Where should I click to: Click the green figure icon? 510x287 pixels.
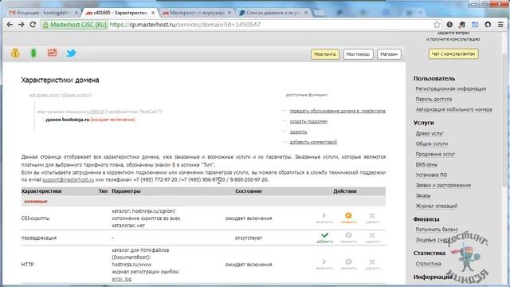[33, 53]
